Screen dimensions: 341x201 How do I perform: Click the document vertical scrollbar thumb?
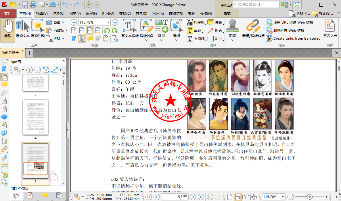tap(339, 68)
